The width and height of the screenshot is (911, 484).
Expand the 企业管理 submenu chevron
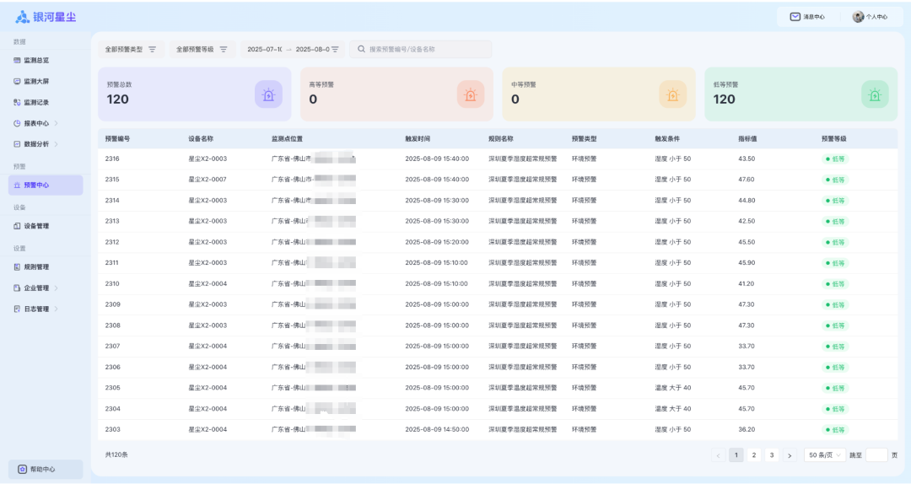[x=57, y=288]
